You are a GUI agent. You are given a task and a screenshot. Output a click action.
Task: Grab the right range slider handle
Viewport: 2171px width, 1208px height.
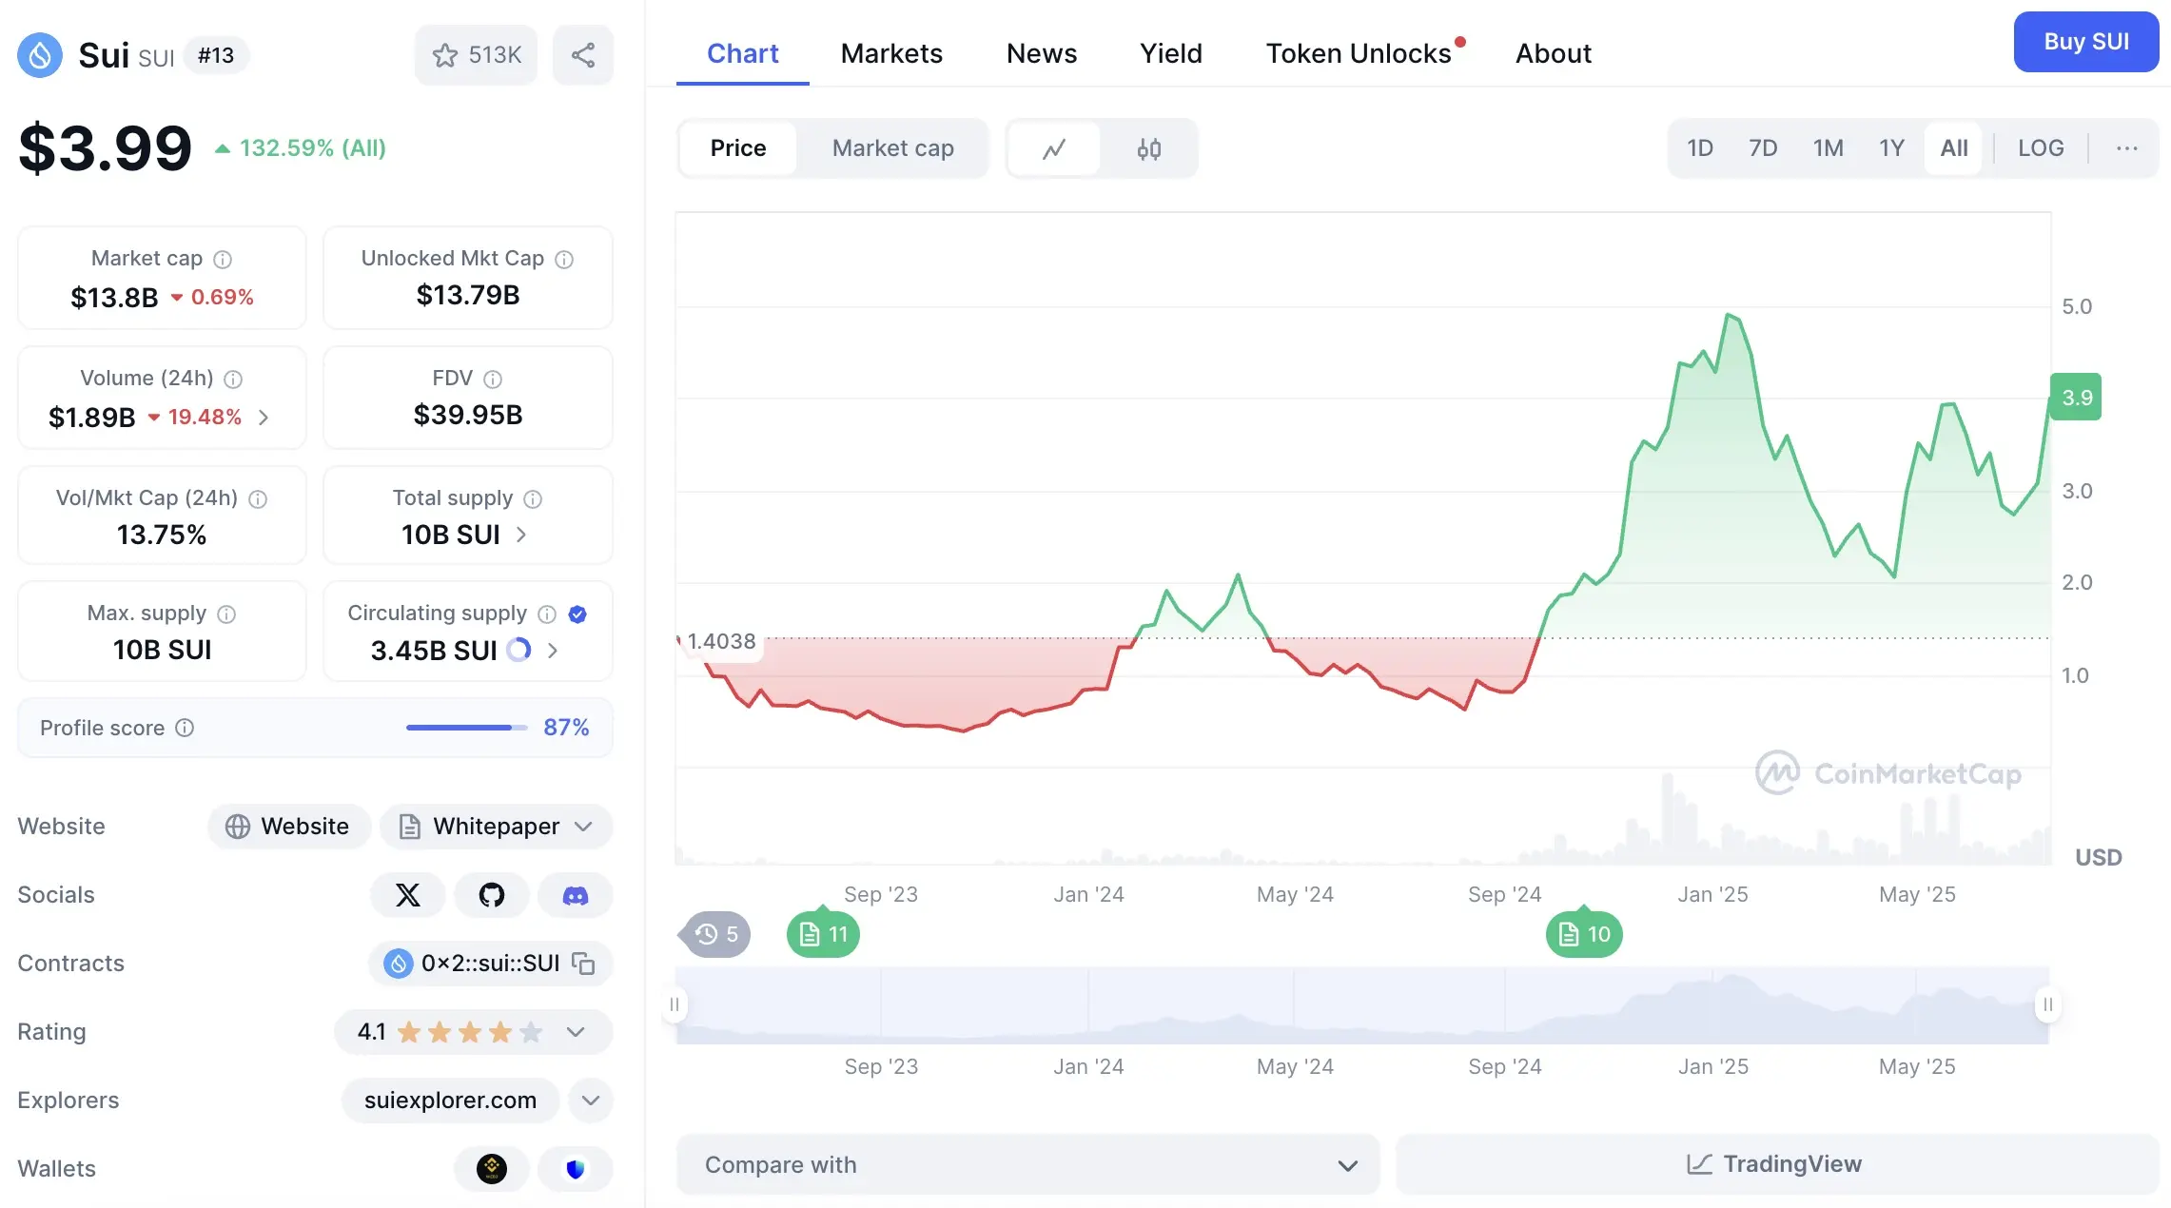[2048, 1004]
